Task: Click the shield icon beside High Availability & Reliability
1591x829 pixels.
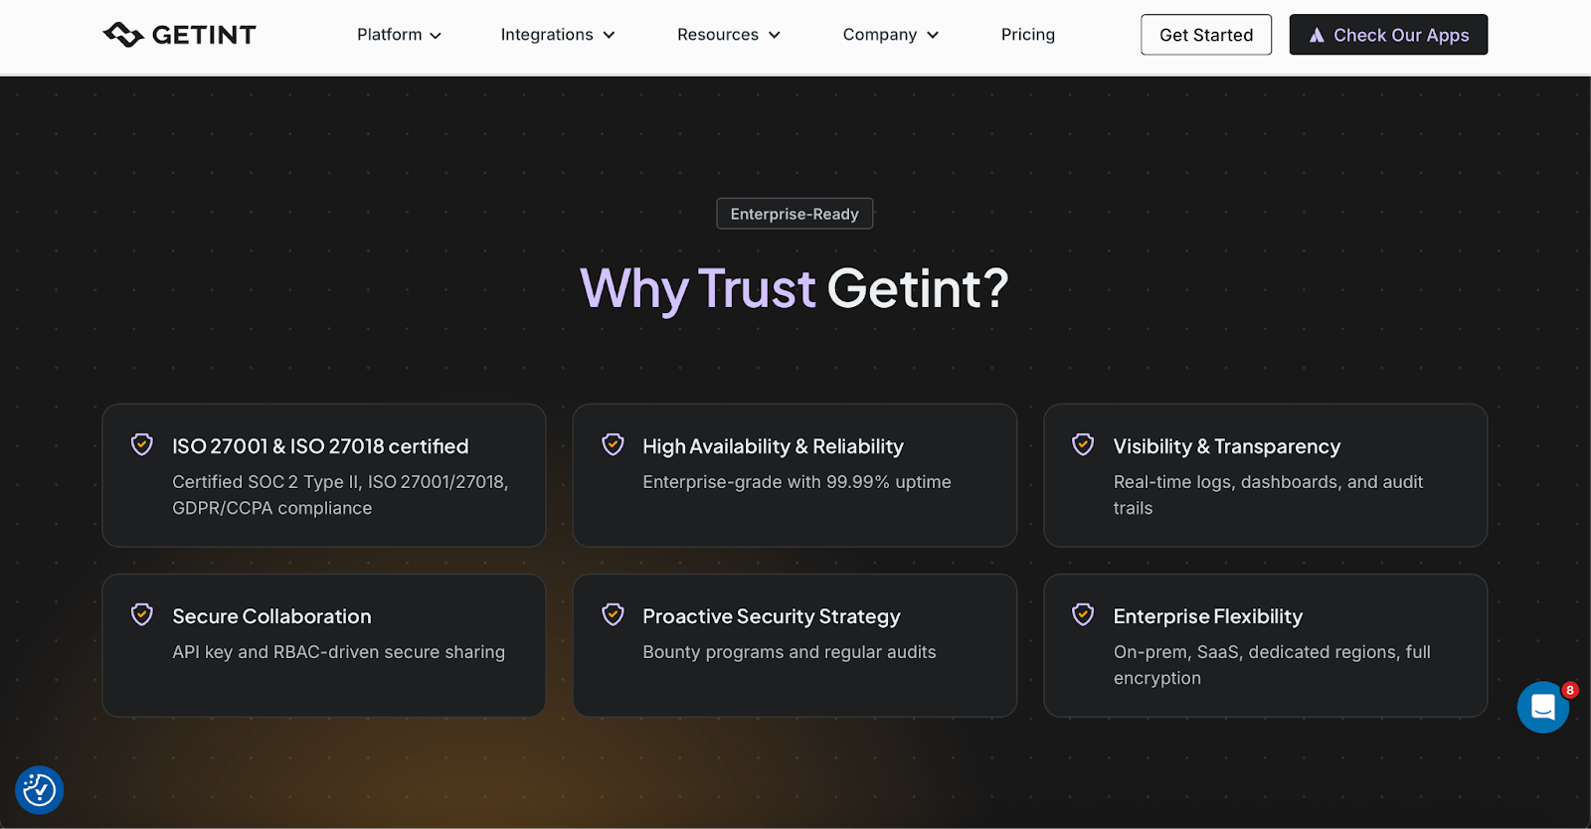Action: (614, 444)
